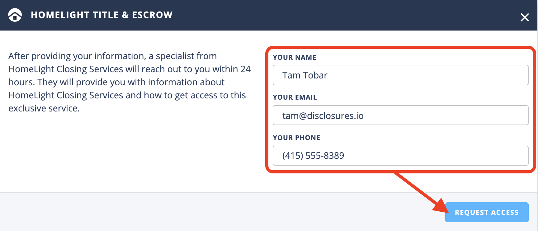The height and width of the screenshot is (231, 538).
Task: Click the empty gray footer bar area
Action: (218, 212)
